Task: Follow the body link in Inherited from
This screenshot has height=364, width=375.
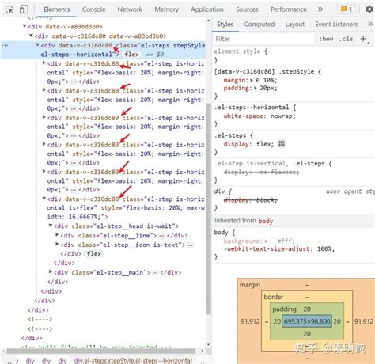Action: point(266,221)
